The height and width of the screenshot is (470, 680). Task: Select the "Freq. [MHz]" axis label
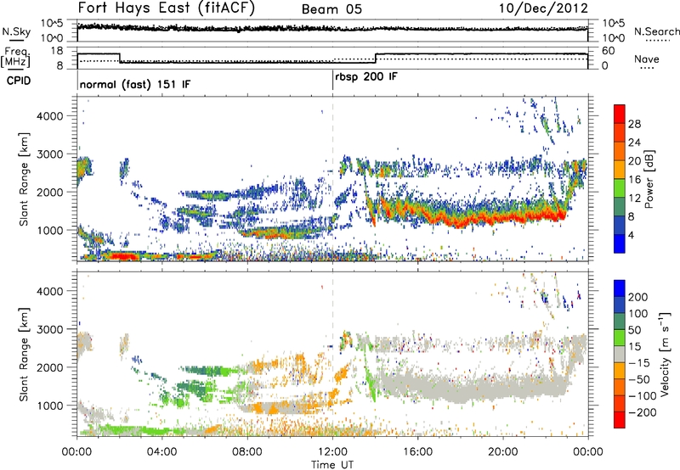pyautogui.click(x=16, y=58)
